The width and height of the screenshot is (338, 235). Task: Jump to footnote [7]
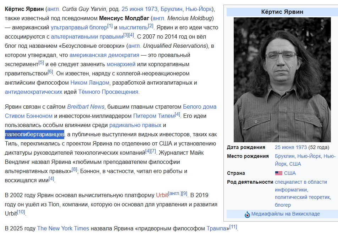(153, 151)
